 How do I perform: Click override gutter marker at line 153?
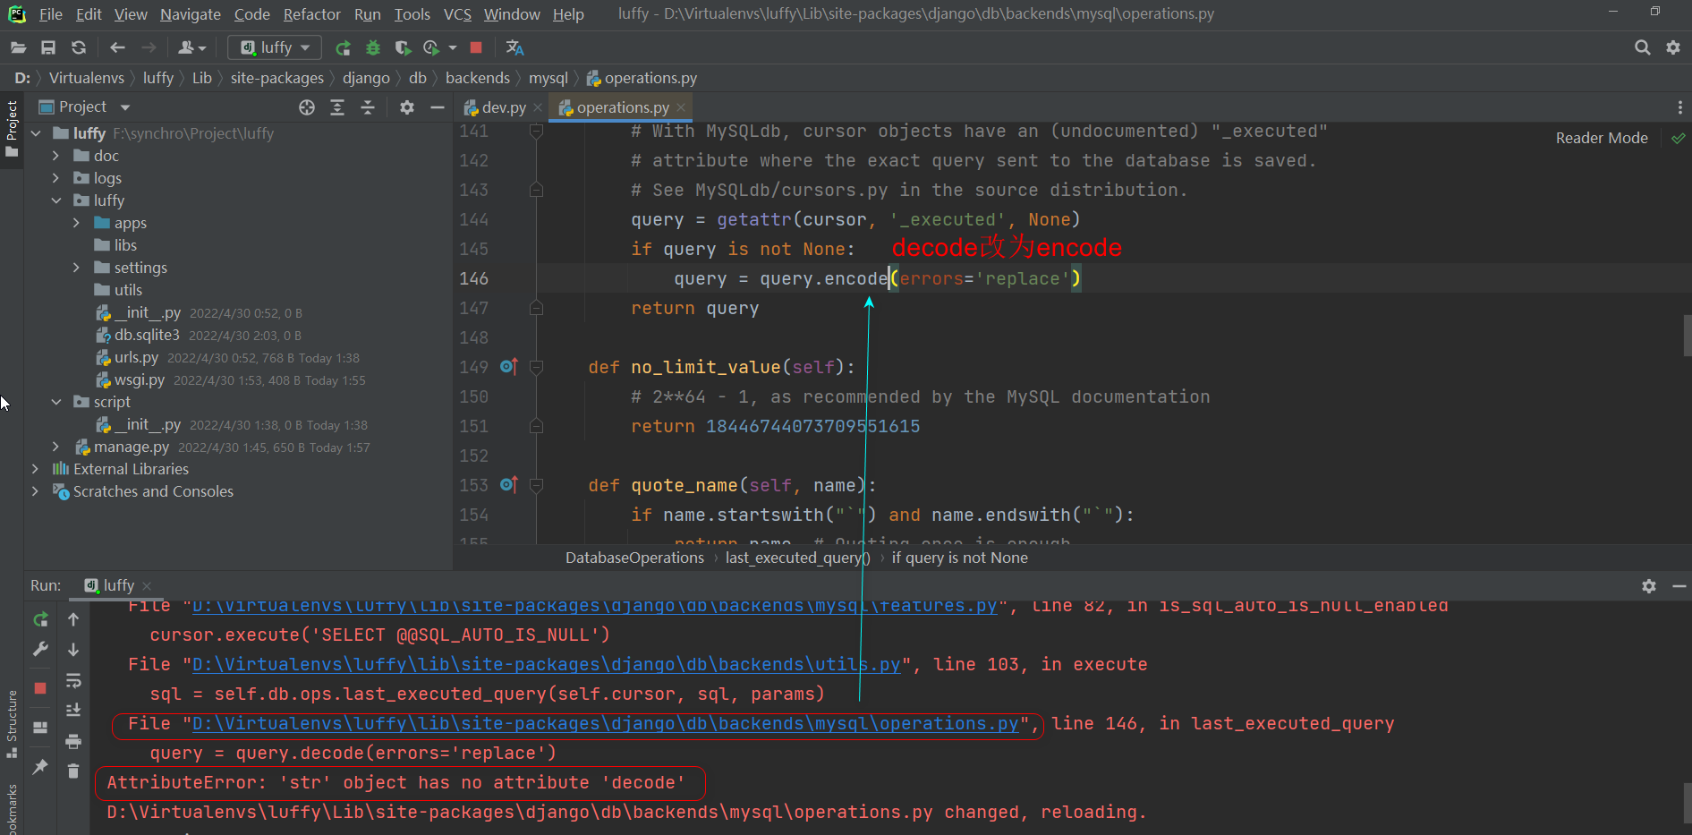(508, 485)
